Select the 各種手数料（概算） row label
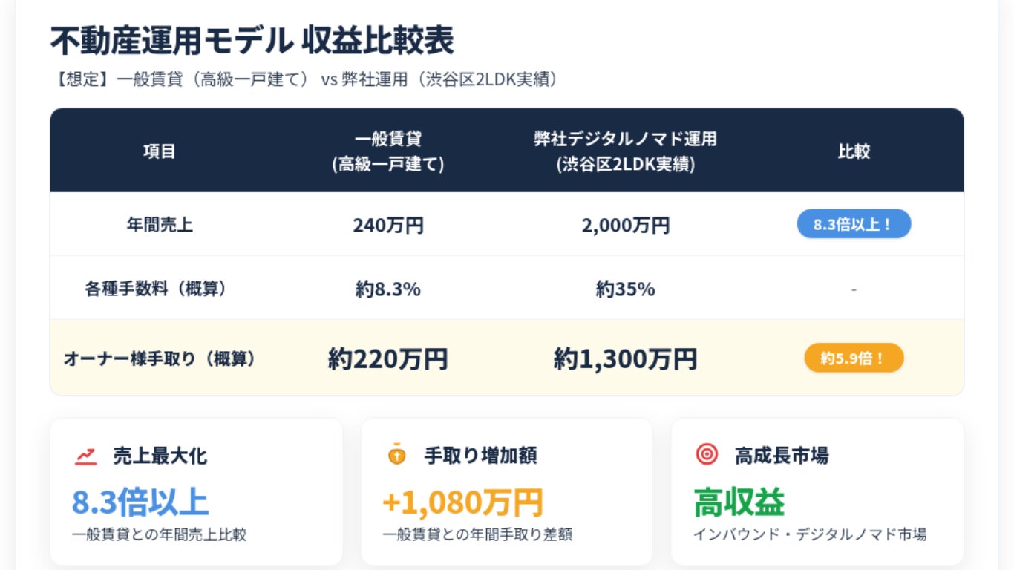Screen dimensions: 1014x570 pyautogui.click(x=155, y=289)
